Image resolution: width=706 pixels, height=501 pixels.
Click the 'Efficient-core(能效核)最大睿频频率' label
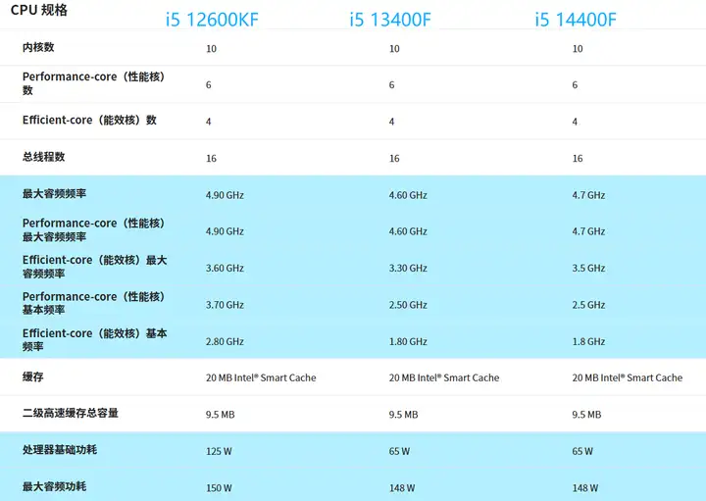pos(94,267)
